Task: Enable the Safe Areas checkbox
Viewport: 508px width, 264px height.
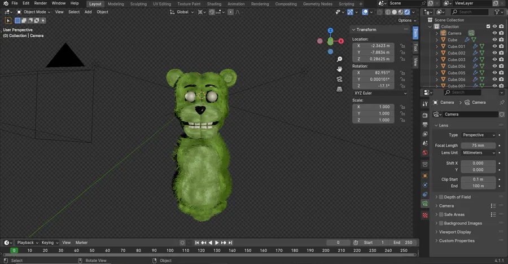Action: coord(441,214)
